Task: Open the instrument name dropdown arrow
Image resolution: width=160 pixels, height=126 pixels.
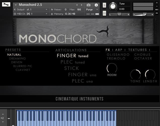Action: click(16, 5)
